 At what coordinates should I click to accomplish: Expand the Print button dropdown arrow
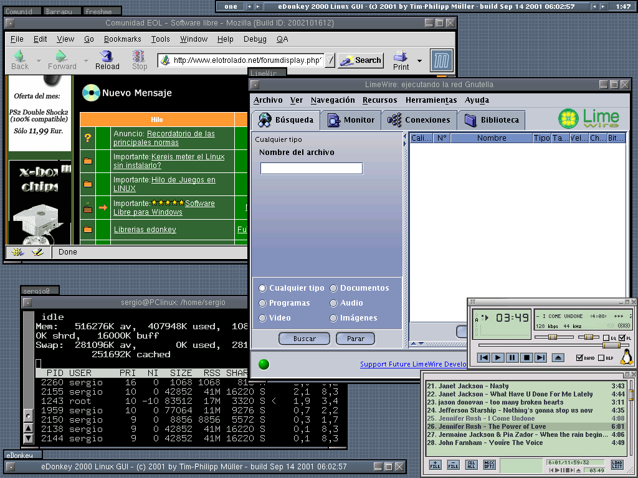(419, 60)
